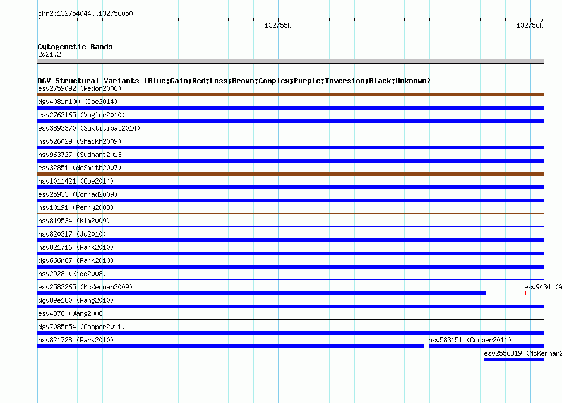Image resolution: width=562 pixels, height=403 pixels.
Task: Open the nsv1011421 (Coe2014) label
Action: (x=76, y=181)
